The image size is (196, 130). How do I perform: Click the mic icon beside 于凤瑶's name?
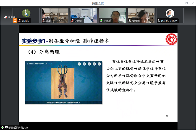coord(101,21)
